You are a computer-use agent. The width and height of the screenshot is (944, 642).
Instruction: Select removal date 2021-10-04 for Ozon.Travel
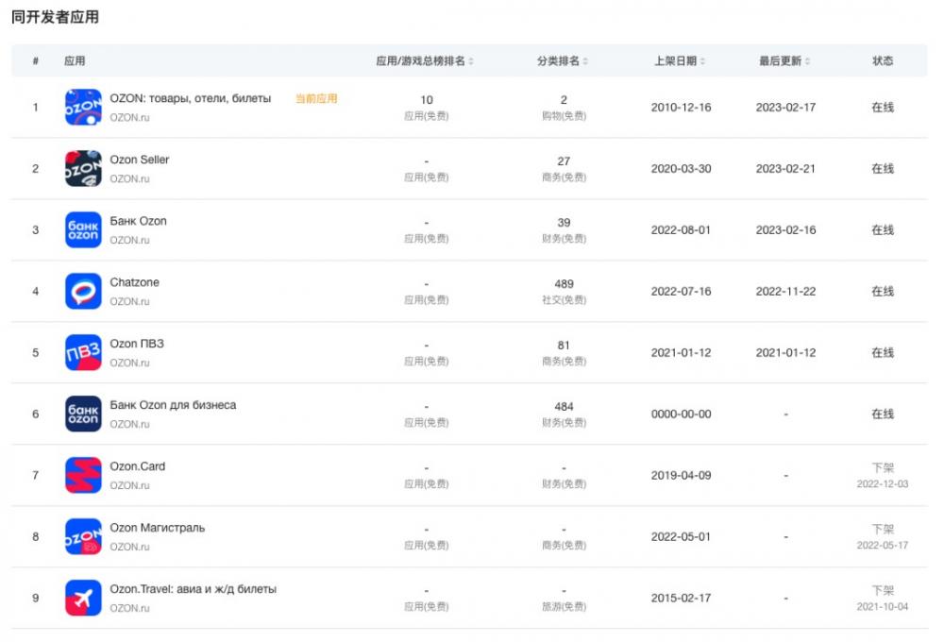pyautogui.click(x=883, y=608)
